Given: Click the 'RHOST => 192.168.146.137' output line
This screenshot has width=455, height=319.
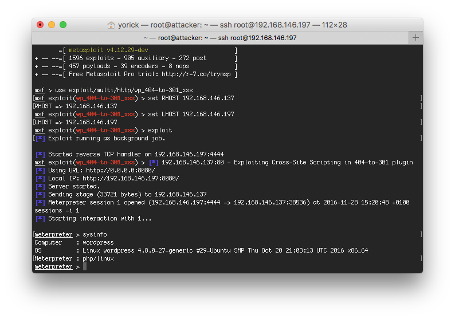Looking at the screenshot, I should [x=76, y=106].
